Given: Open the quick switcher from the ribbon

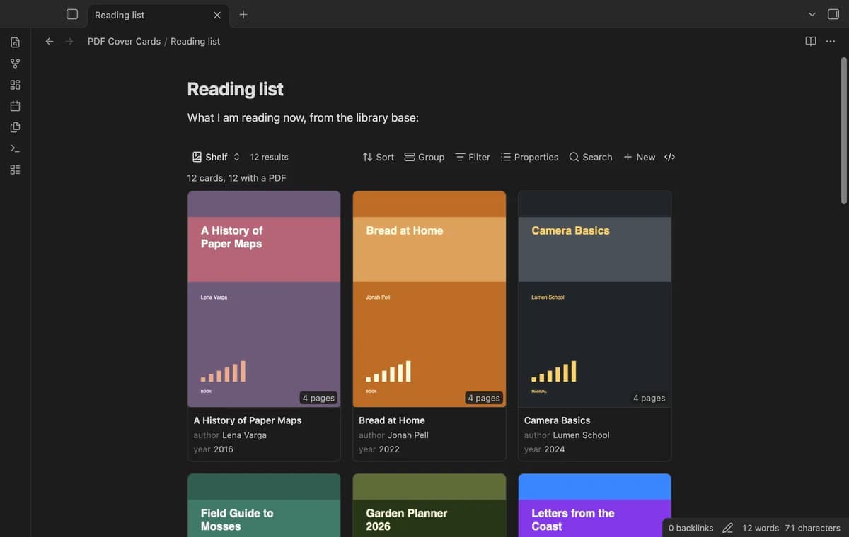Looking at the screenshot, I should [15, 42].
